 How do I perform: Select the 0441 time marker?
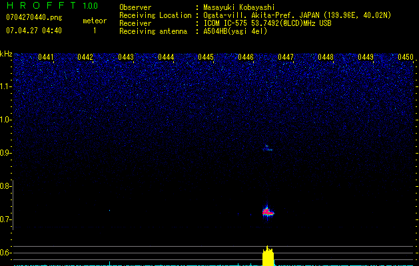pyautogui.click(x=46, y=57)
